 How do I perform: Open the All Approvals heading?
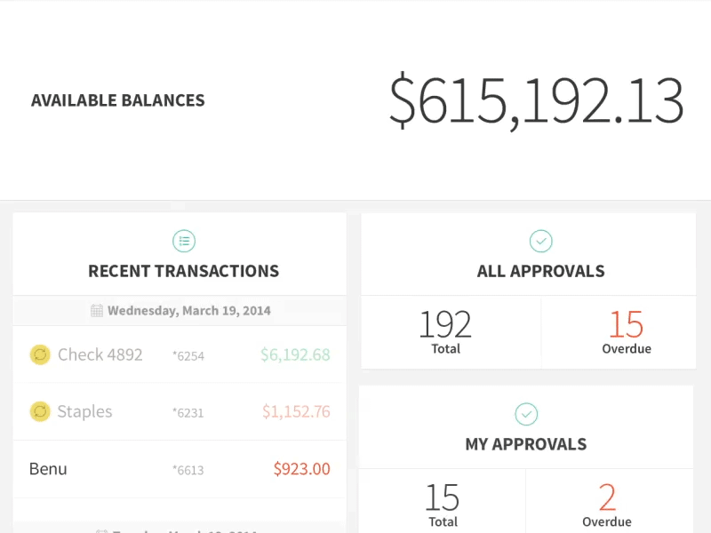[540, 271]
